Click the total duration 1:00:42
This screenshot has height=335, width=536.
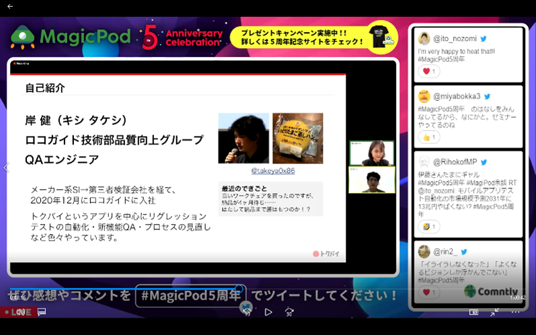coord(518,298)
